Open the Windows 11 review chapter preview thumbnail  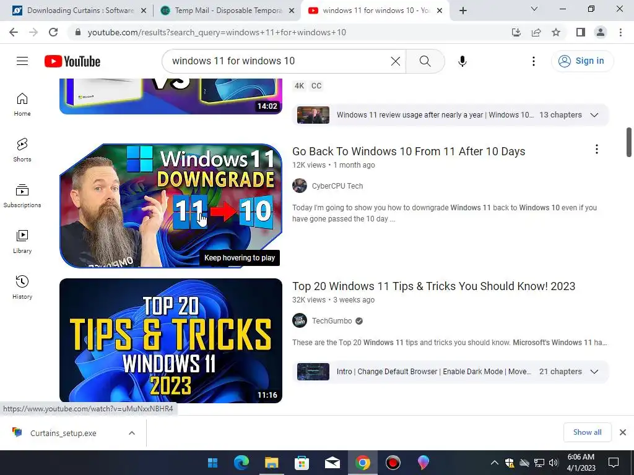click(313, 115)
